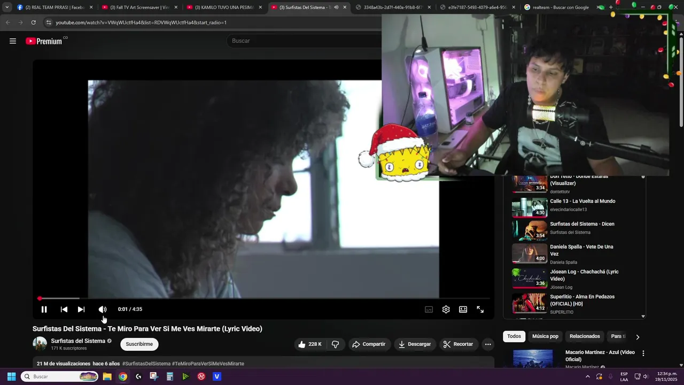Play Calle 13 - La Vuelta al Mundo
Screen dimensions: 684x385
point(582,201)
